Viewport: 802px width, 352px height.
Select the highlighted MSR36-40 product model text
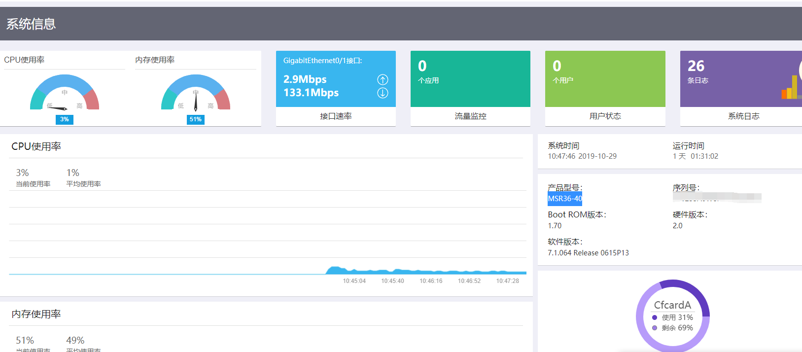(565, 199)
